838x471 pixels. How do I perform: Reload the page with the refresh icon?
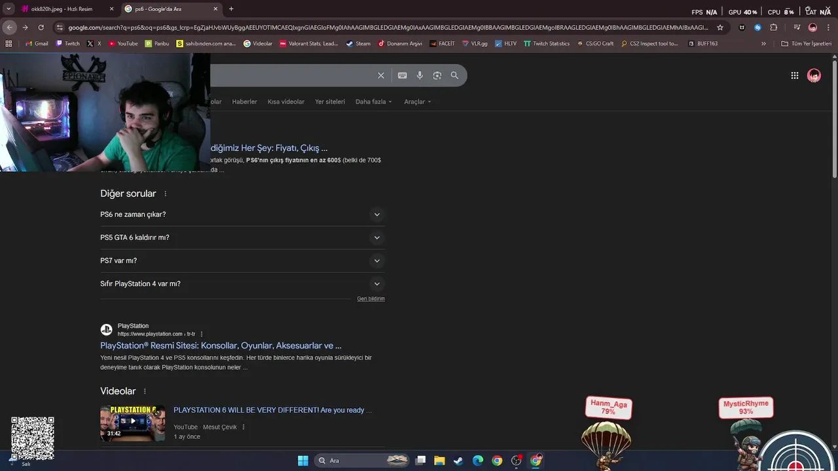pos(41,27)
